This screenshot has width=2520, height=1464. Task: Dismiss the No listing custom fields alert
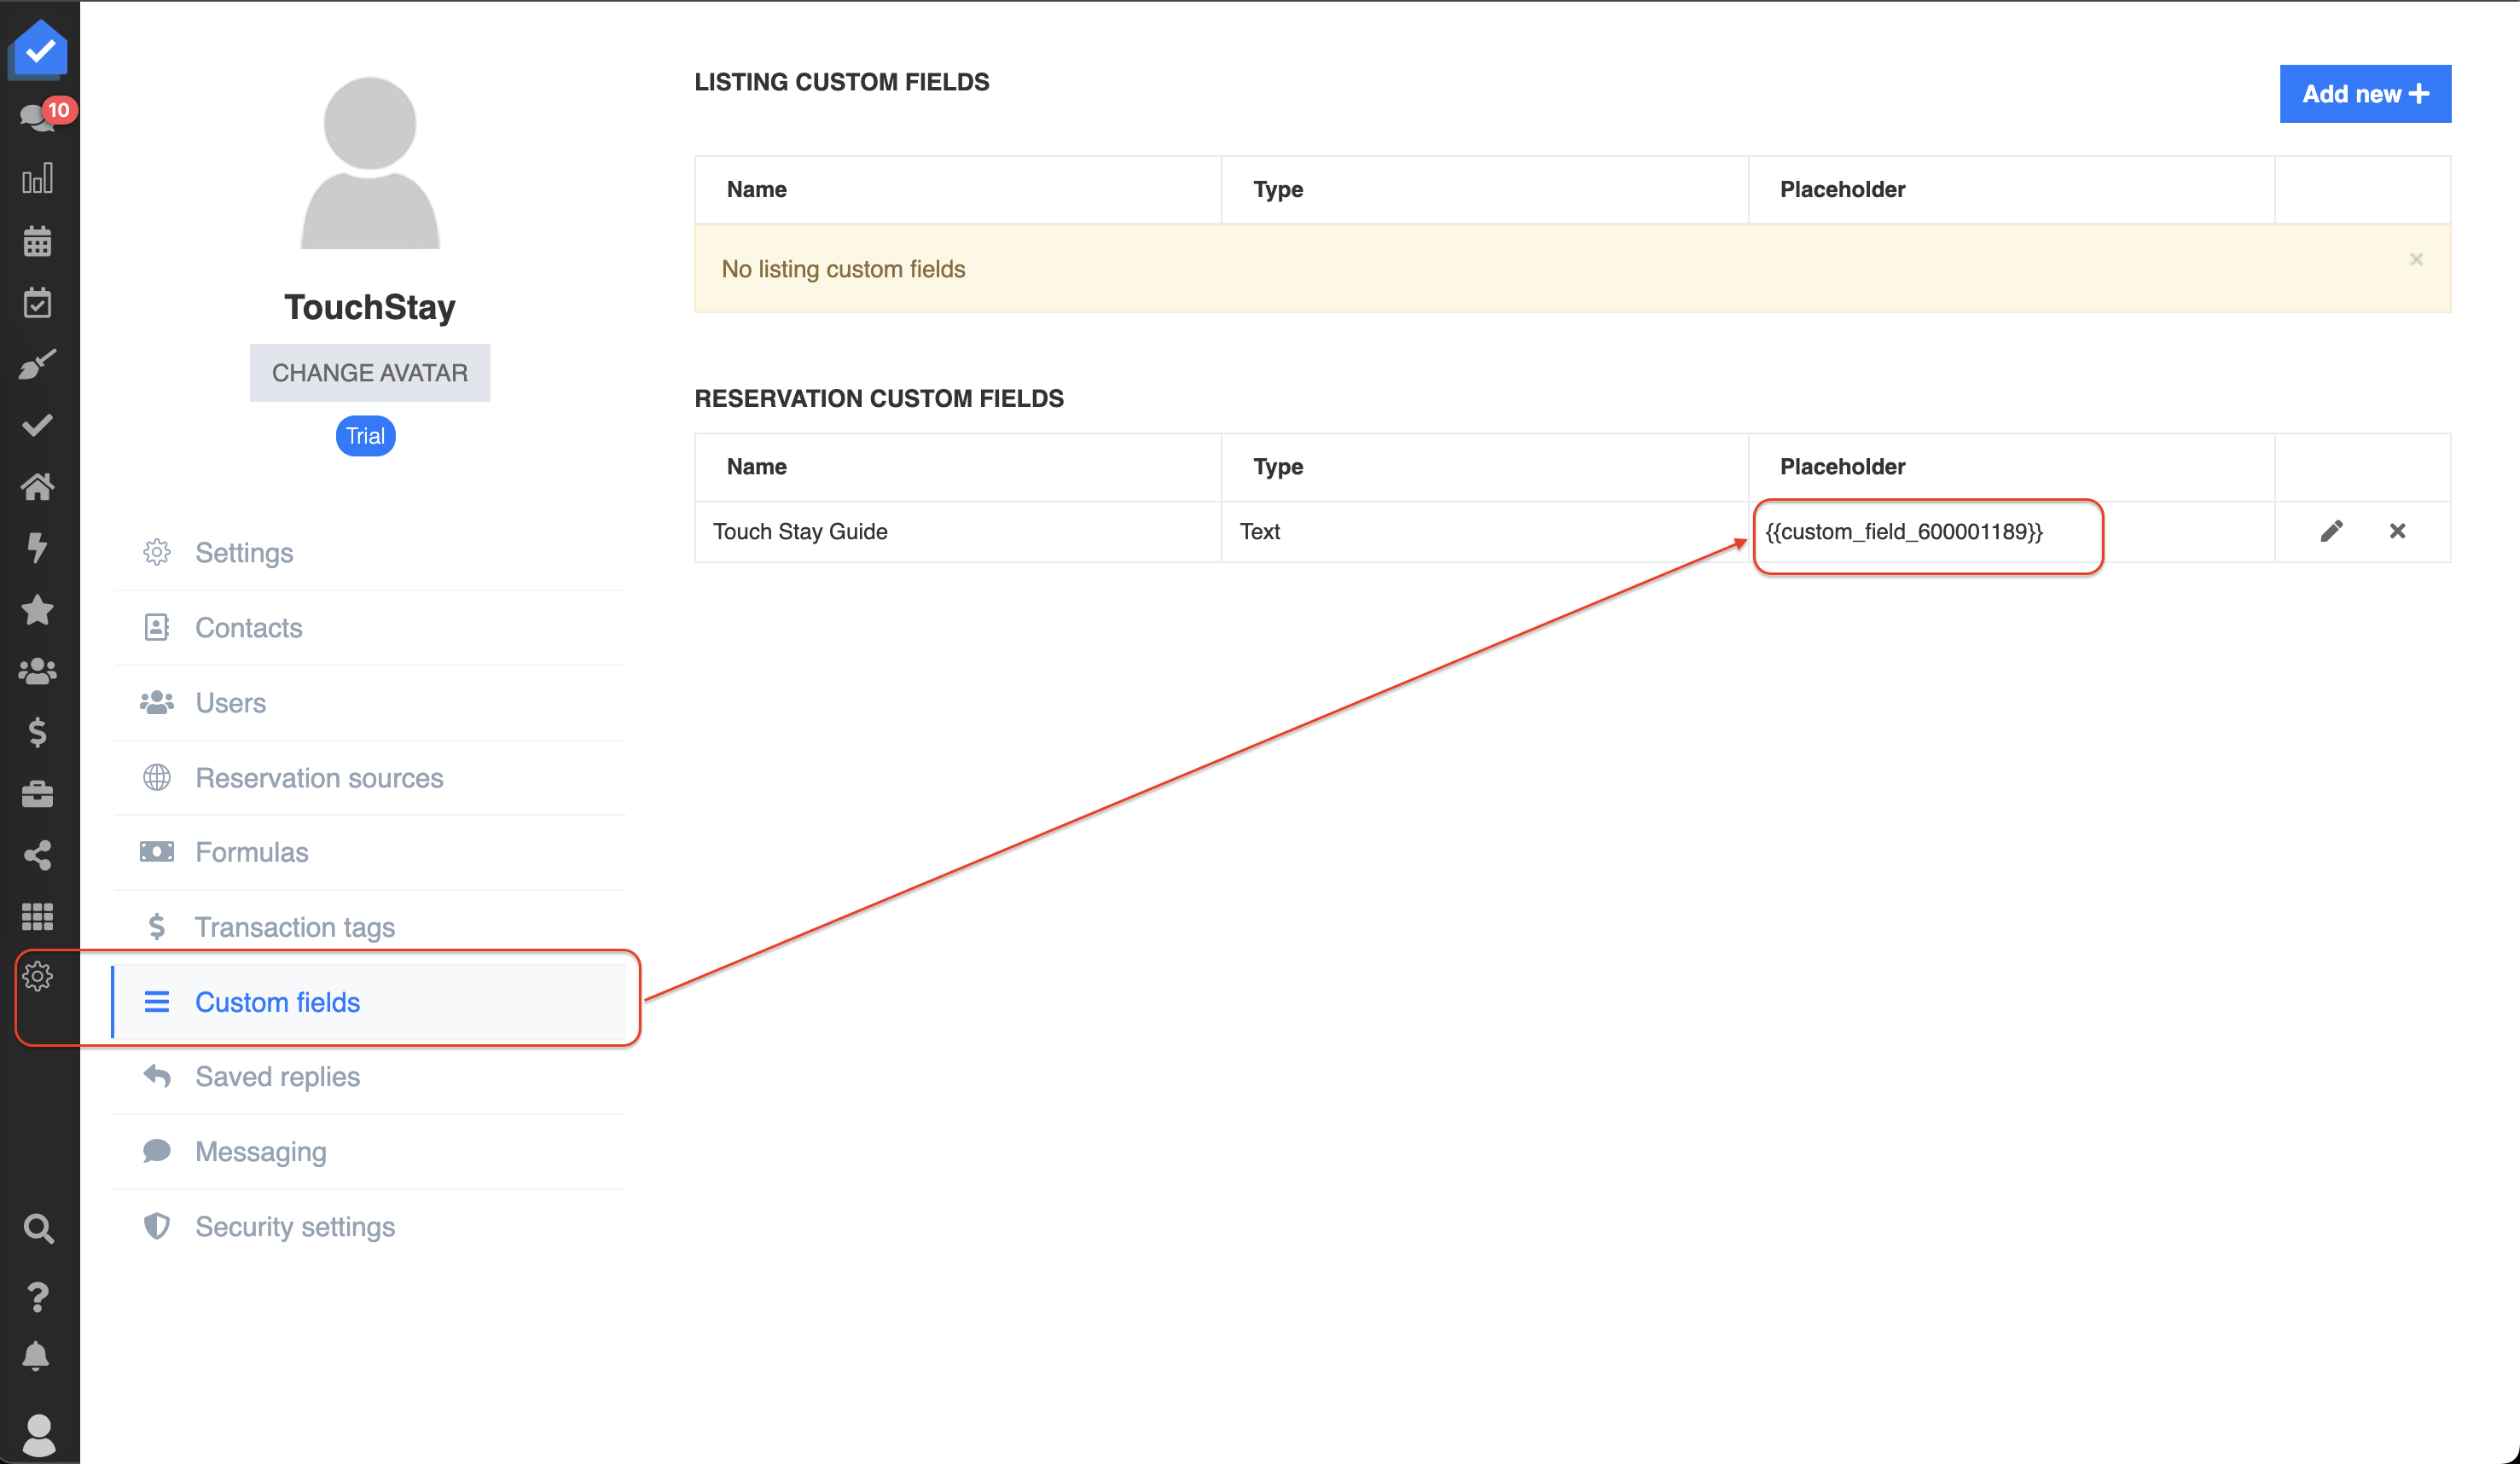[x=2416, y=260]
